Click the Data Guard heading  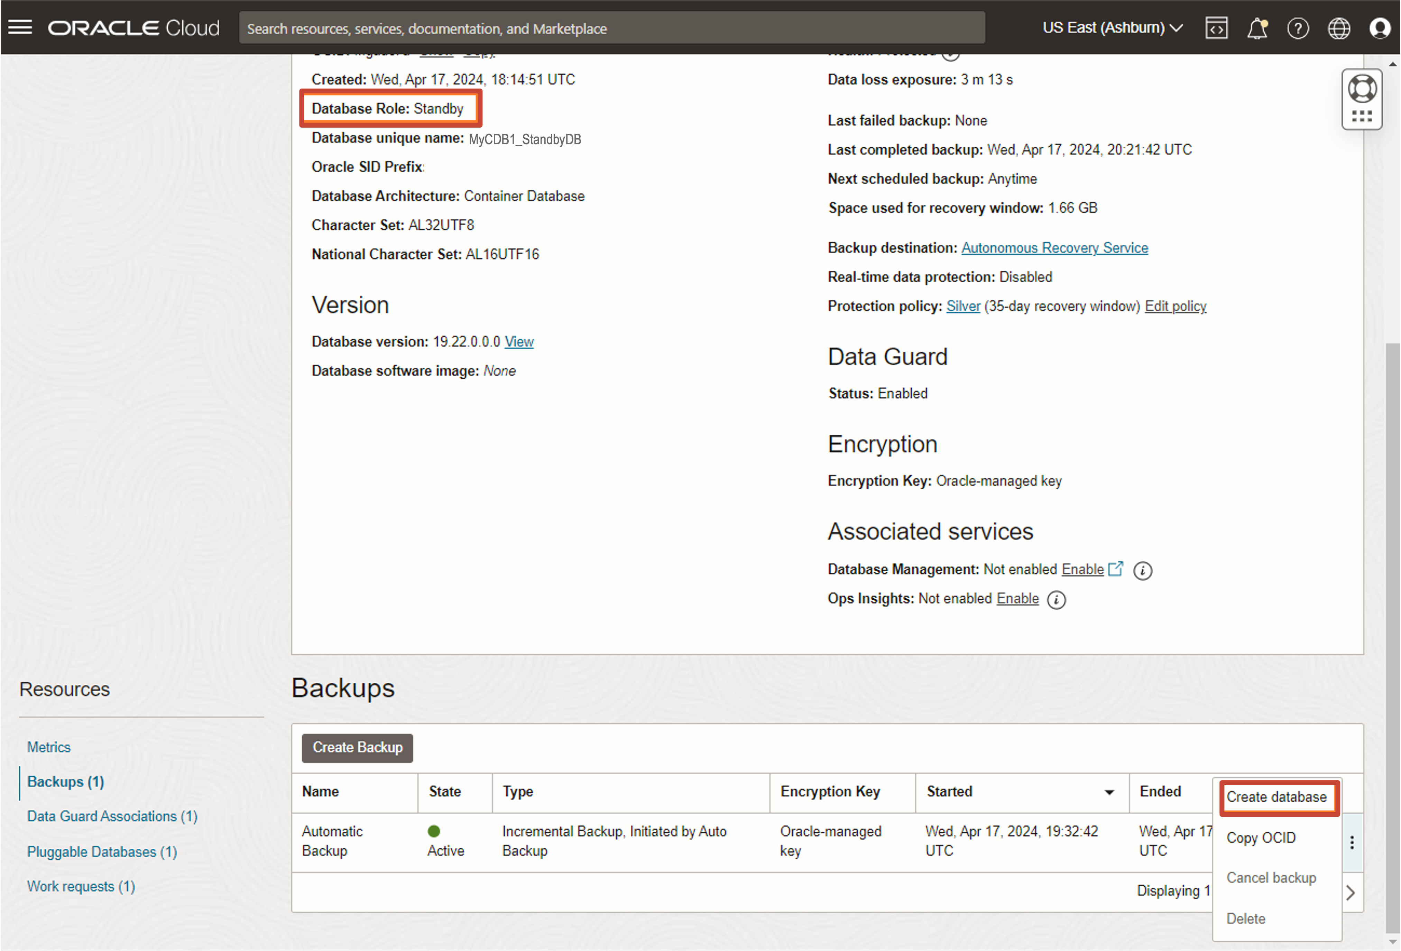[x=888, y=357]
